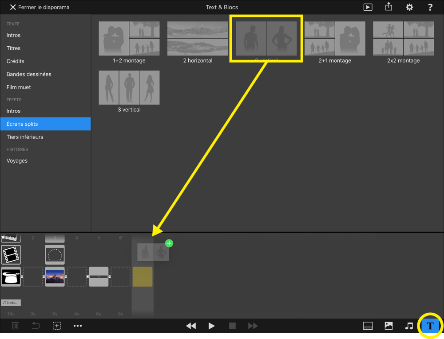
Task: Tap the share export icon
Action: pyautogui.click(x=388, y=7)
